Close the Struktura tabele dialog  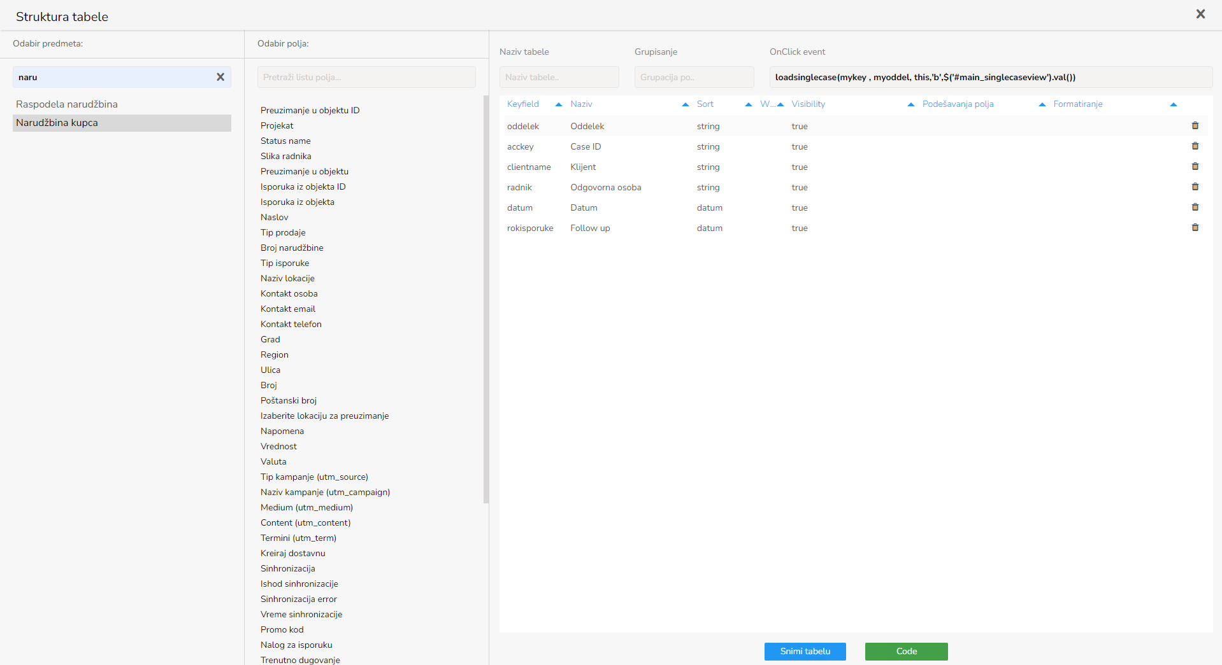[x=1200, y=14]
